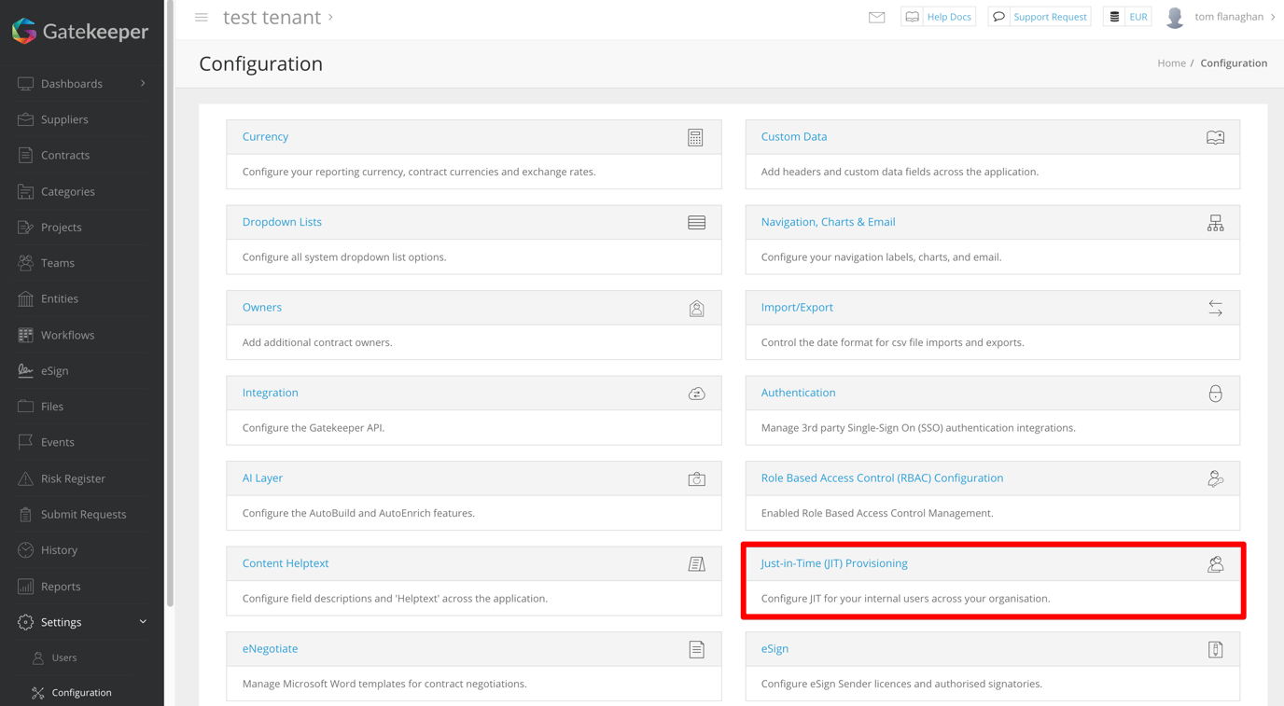The width and height of the screenshot is (1284, 706).
Task: Collapse the Settings menu chevron
Action: [x=142, y=621]
